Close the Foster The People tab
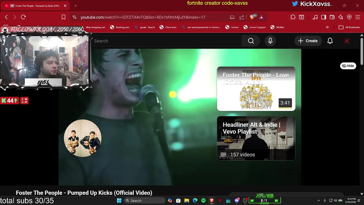The image size is (364, 205). [x=65, y=6]
